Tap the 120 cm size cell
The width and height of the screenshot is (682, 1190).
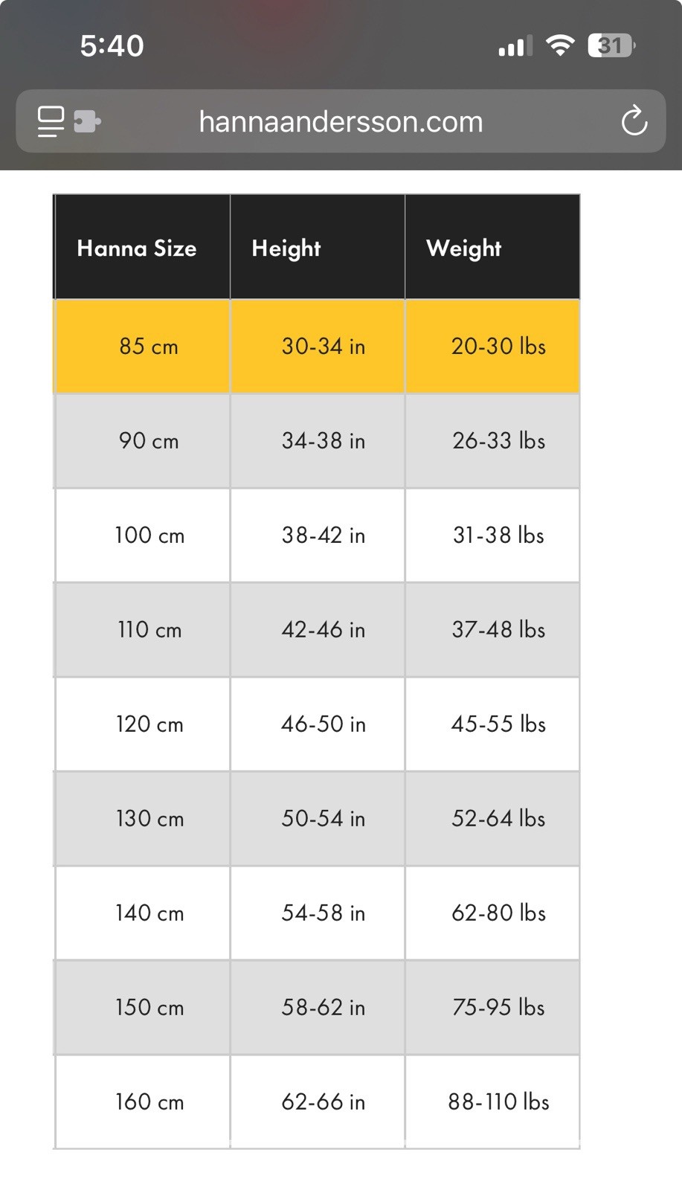pos(142,724)
